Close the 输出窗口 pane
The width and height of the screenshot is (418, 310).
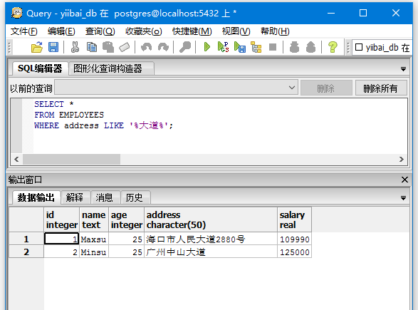point(404,180)
